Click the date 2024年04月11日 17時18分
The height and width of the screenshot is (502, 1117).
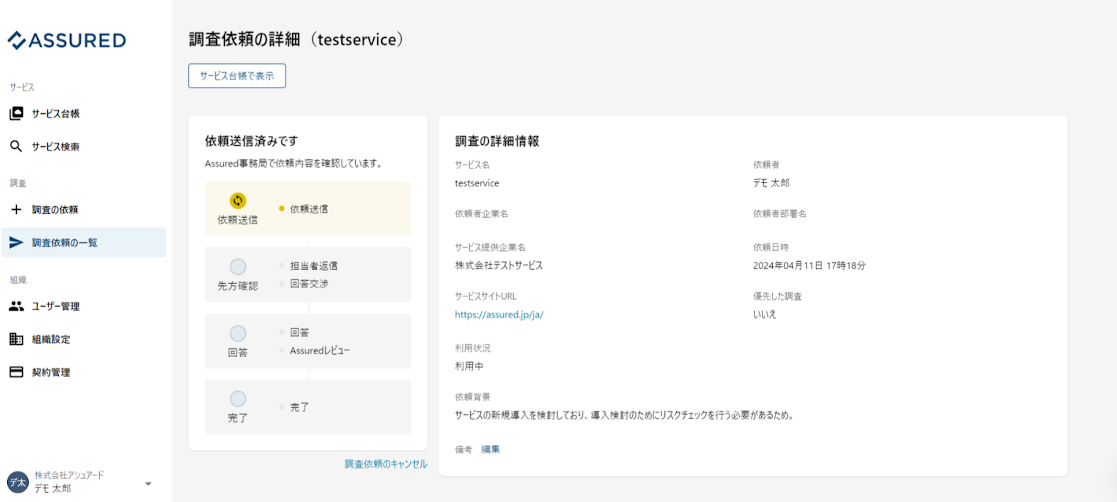coord(809,265)
